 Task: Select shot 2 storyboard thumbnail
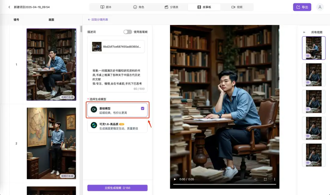(x=51, y=144)
